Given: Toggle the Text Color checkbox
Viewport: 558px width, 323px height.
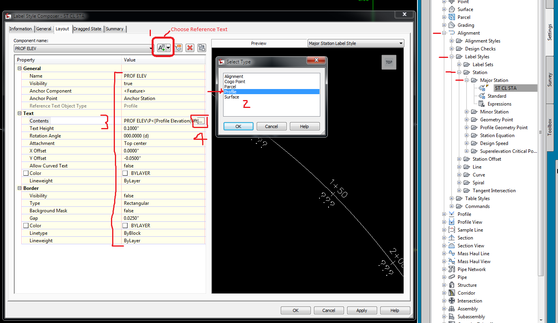Looking at the screenshot, I should pos(26,173).
